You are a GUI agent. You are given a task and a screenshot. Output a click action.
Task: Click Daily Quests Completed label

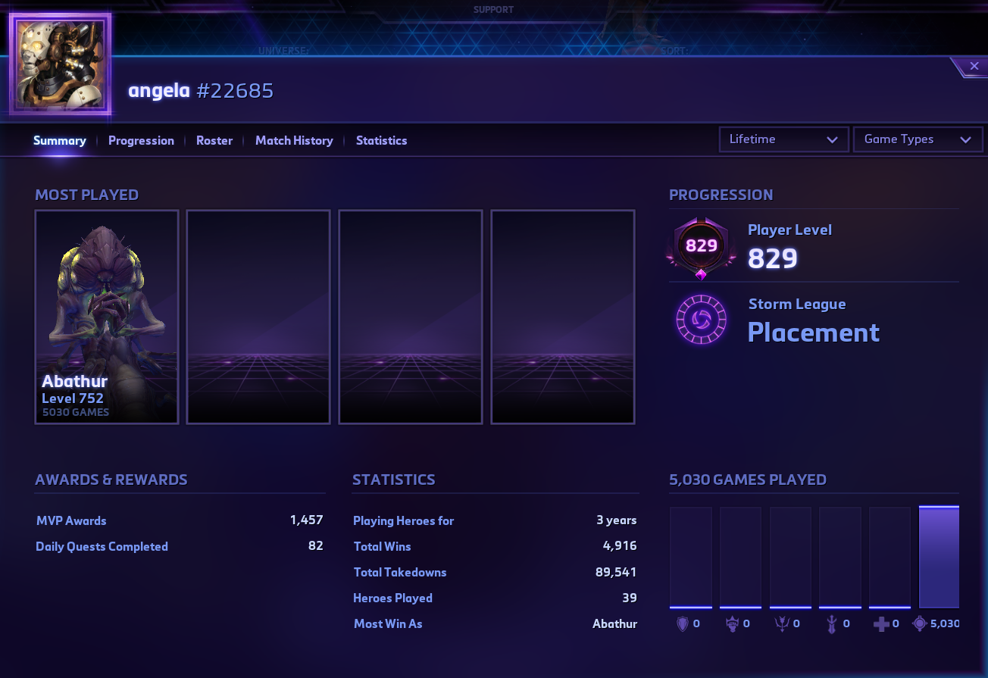[102, 546]
